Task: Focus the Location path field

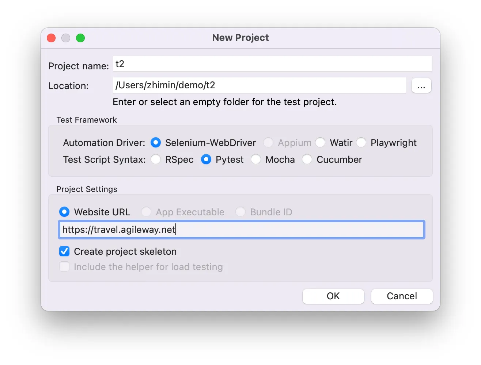Action: click(260, 85)
